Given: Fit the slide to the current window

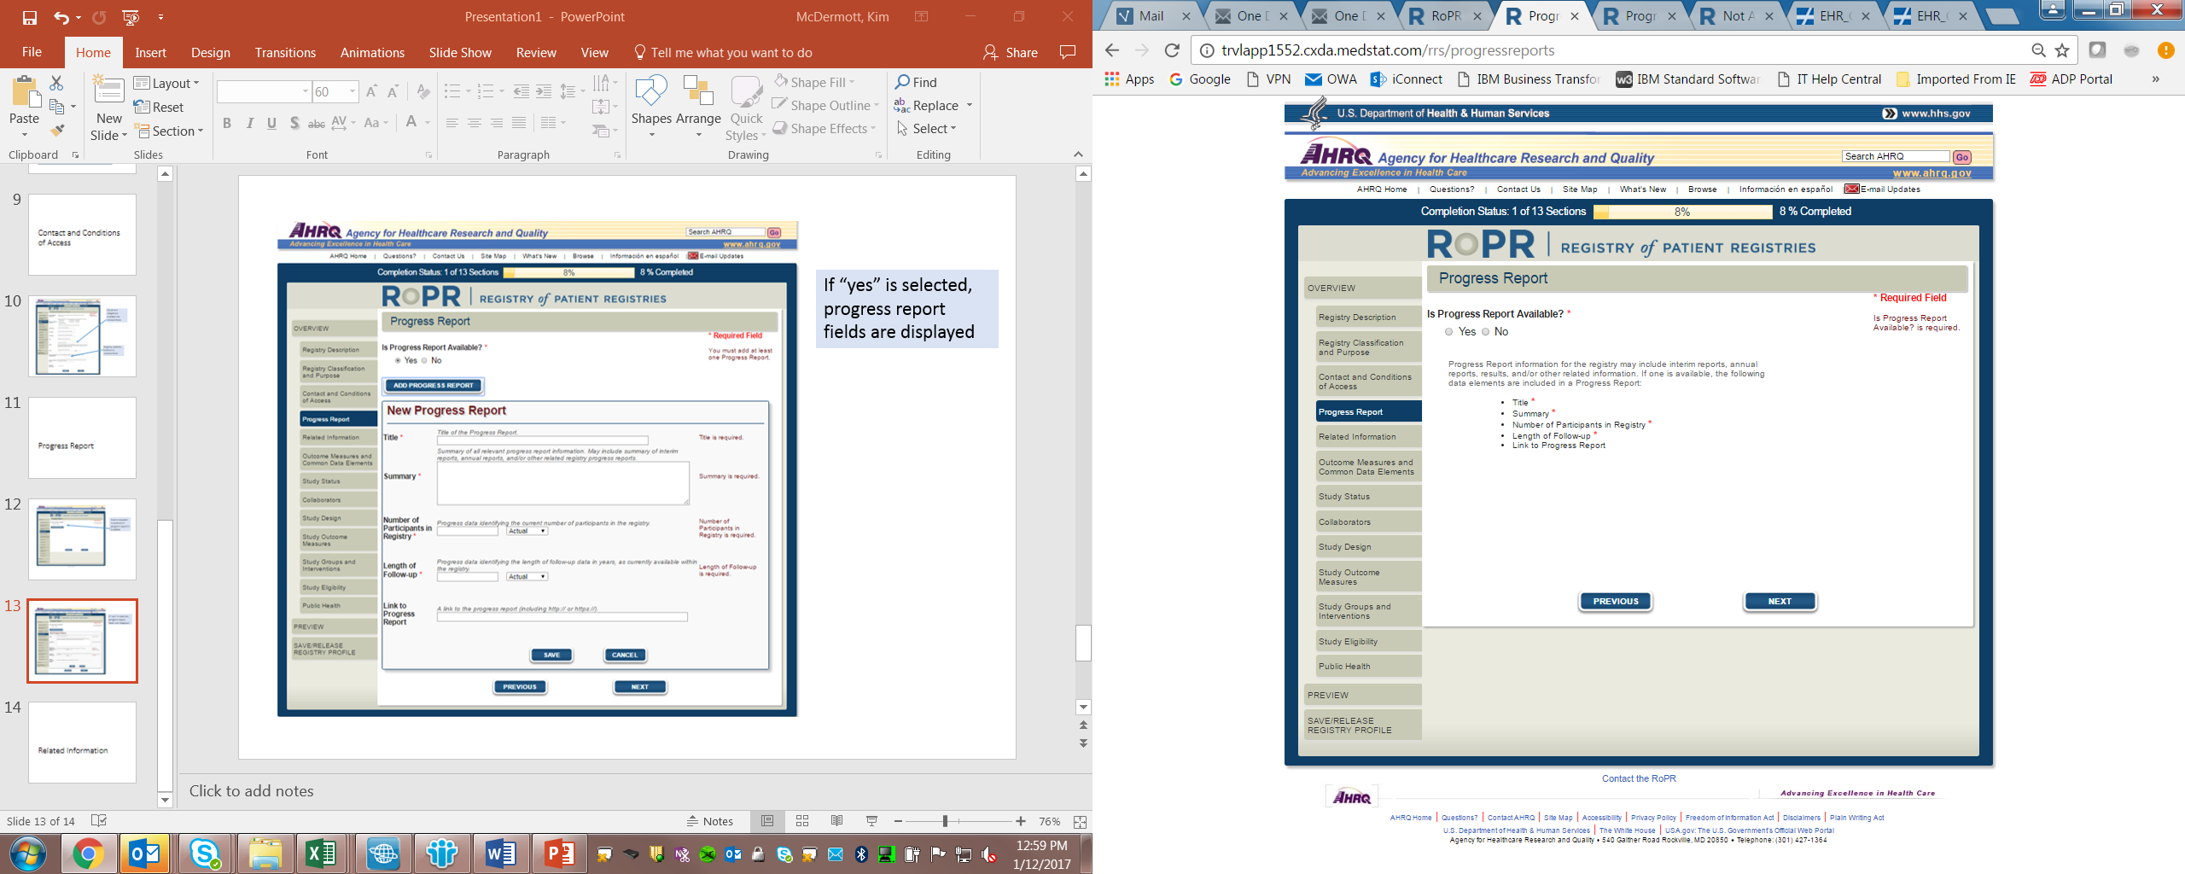Looking at the screenshot, I should (x=1080, y=822).
